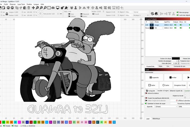Toggle Majuscule switch

pos(81,14)
